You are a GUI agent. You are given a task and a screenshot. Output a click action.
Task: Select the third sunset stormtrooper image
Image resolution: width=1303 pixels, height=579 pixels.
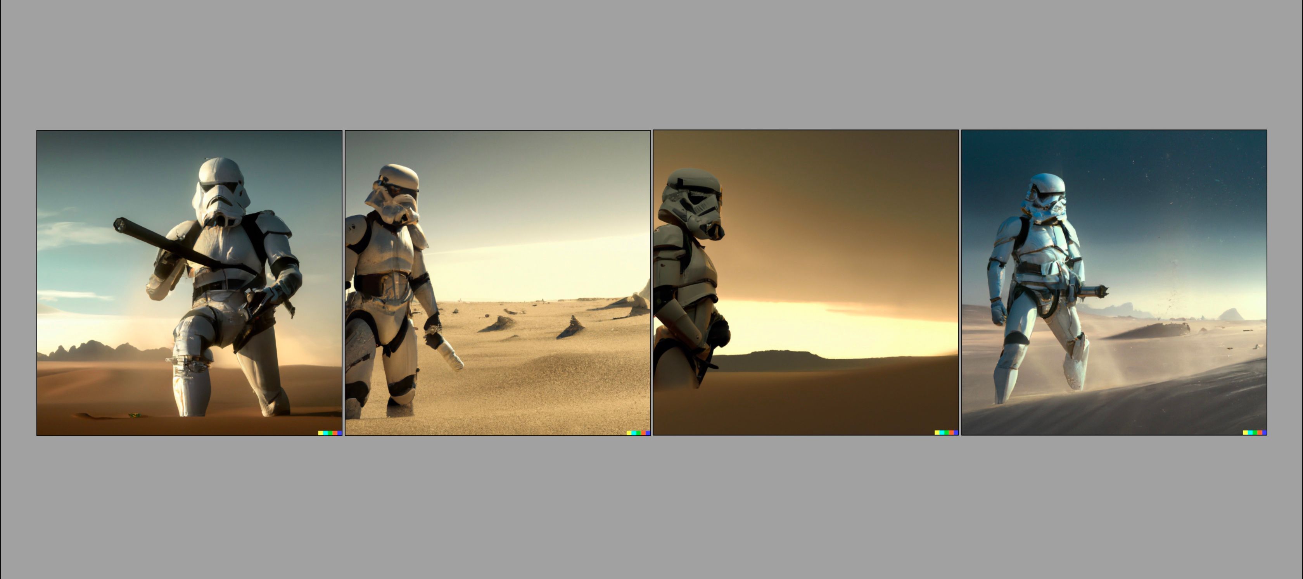(805, 282)
